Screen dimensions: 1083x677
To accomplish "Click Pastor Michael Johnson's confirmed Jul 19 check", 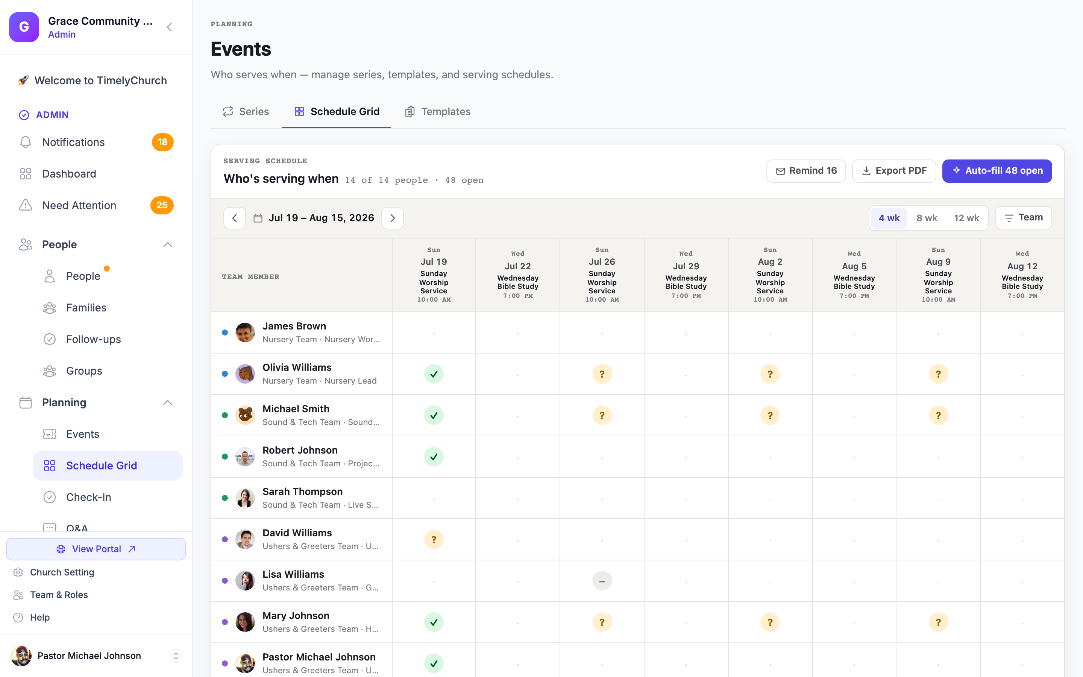I will pyautogui.click(x=434, y=663).
